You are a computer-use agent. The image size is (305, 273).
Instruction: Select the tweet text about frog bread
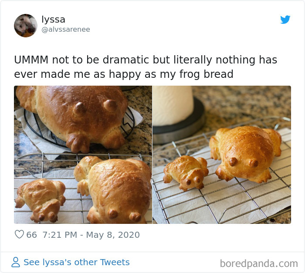tap(146, 67)
